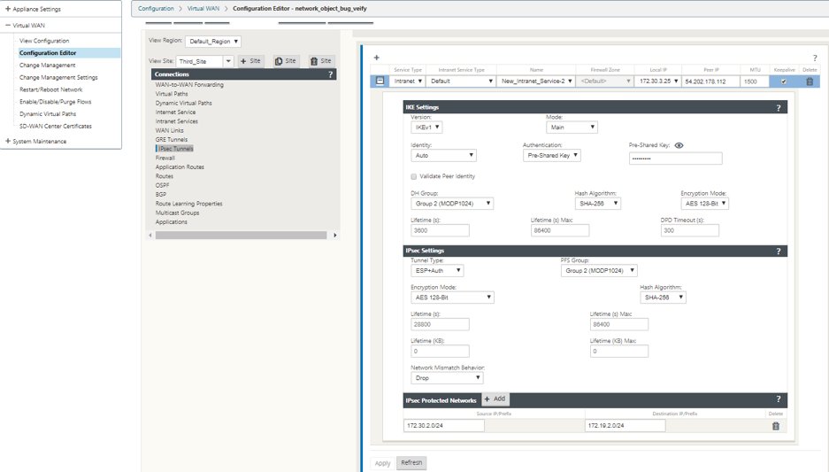This screenshot has width=829, height=472.
Task: Click Add in IPsec Protected Networks
Action: coord(495,399)
